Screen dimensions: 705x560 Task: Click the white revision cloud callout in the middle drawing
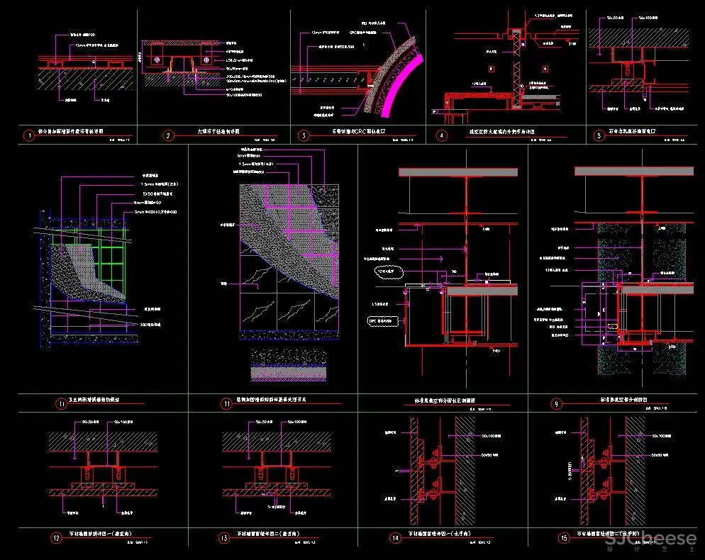click(x=389, y=272)
